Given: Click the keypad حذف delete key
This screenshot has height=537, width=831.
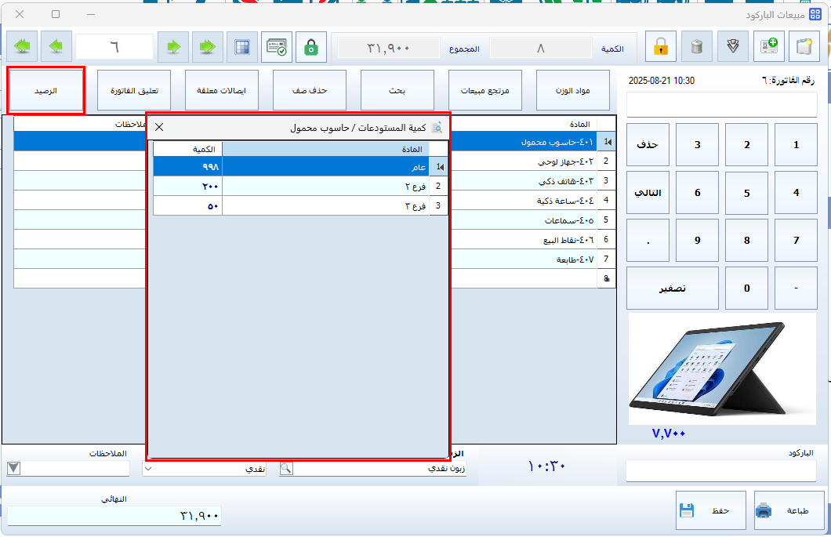Looking at the screenshot, I should pos(648,145).
